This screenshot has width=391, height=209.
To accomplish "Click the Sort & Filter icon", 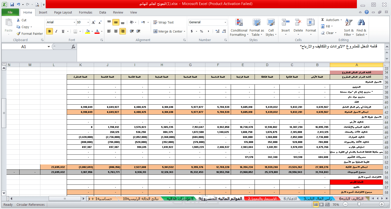I will [x=349, y=23].
